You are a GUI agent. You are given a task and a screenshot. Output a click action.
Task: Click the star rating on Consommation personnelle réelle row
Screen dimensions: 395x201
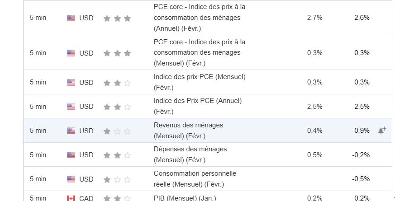point(117,179)
